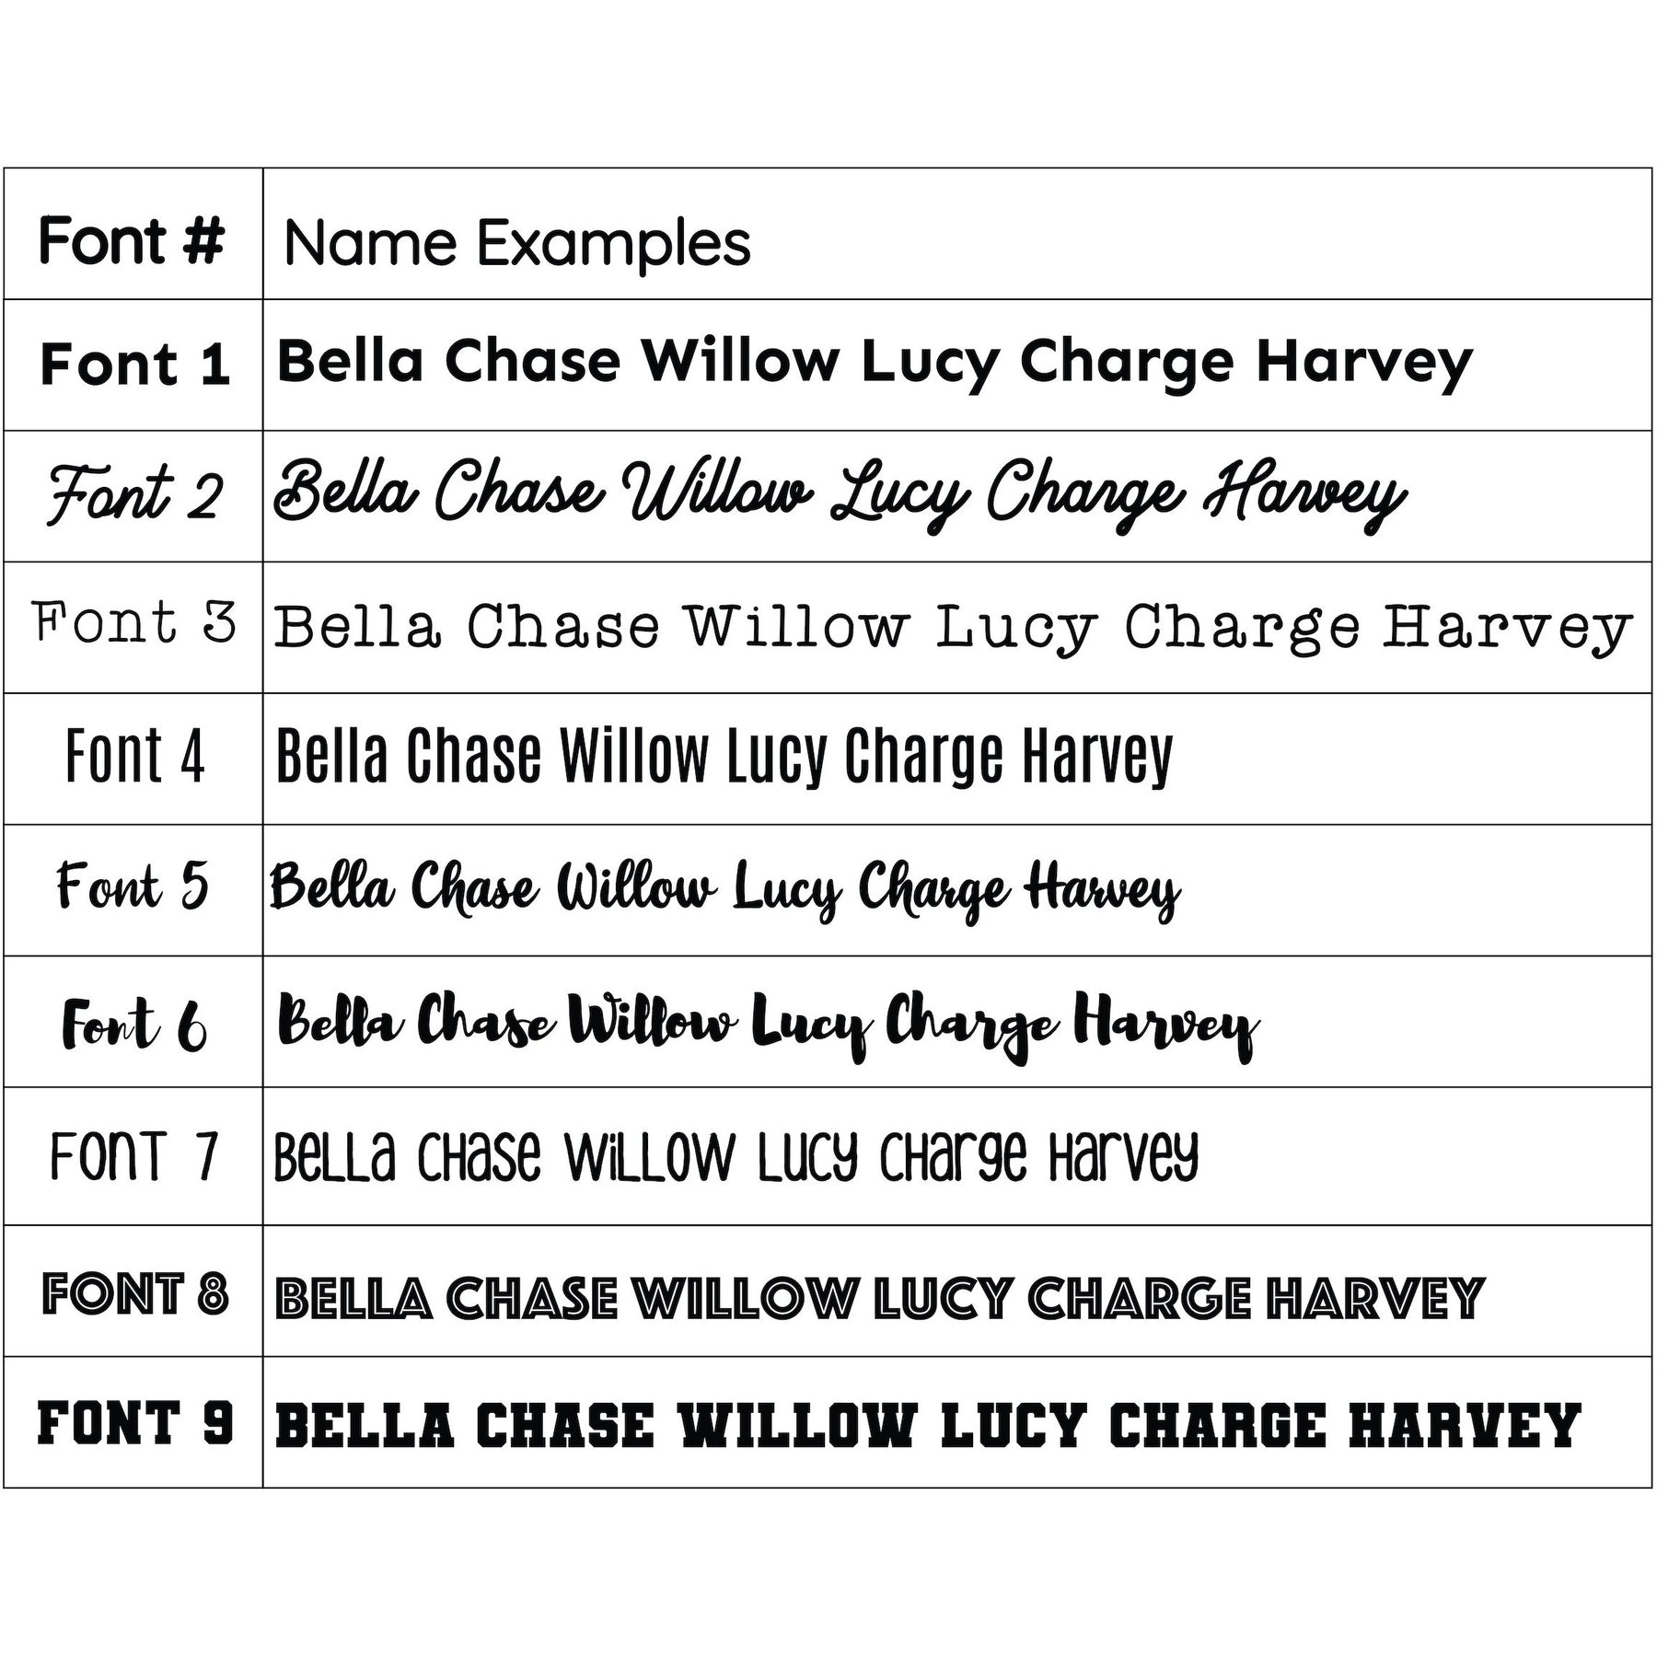Select the Font 1 label
Image resolution: width=1657 pixels, height=1657 pixels.
[x=134, y=364]
